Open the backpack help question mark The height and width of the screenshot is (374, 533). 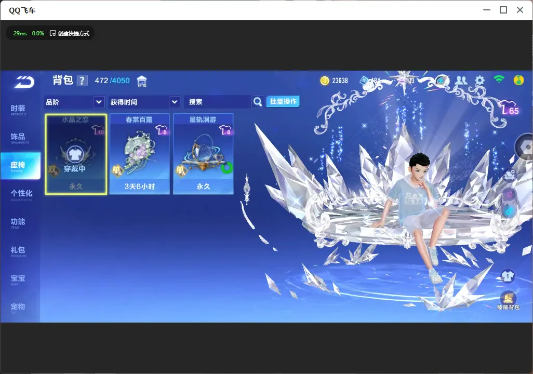(x=82, y=81)
